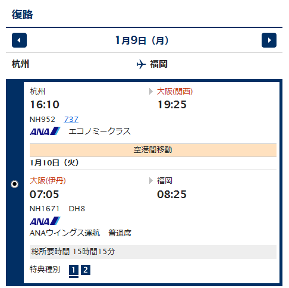Go to next day with right arrow
The width and height of the screenshot is (289, 288).
pyautogui.click(x=269, y=40)
